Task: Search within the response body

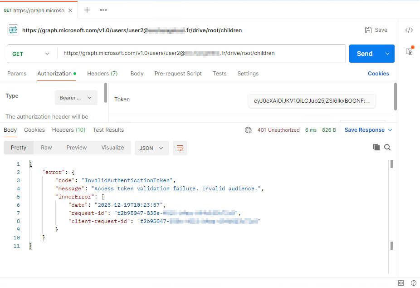Action: tap(387, 147)
